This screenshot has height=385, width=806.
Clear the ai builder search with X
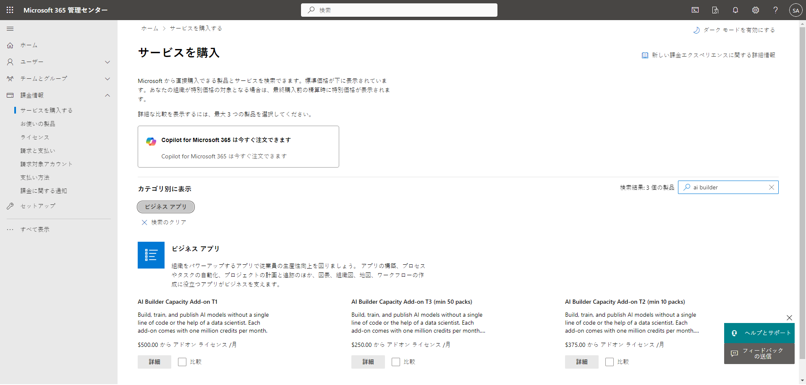[x=772, y=187]
